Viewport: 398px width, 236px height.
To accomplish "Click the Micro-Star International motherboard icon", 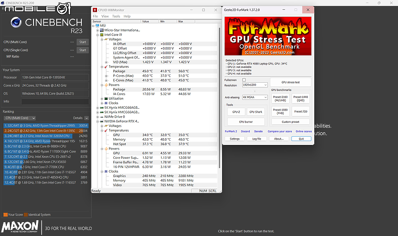I will click(x=102, y=30).
